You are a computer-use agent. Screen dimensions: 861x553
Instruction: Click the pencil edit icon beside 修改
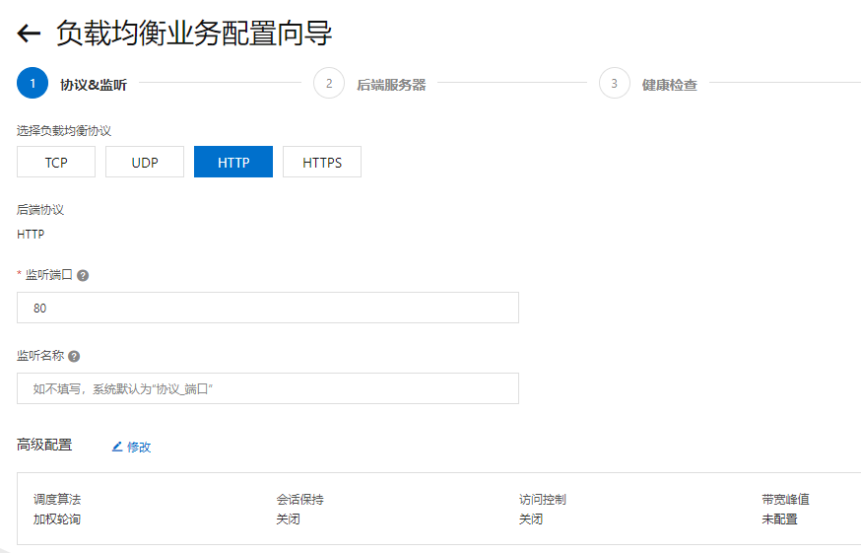(117, 447)
